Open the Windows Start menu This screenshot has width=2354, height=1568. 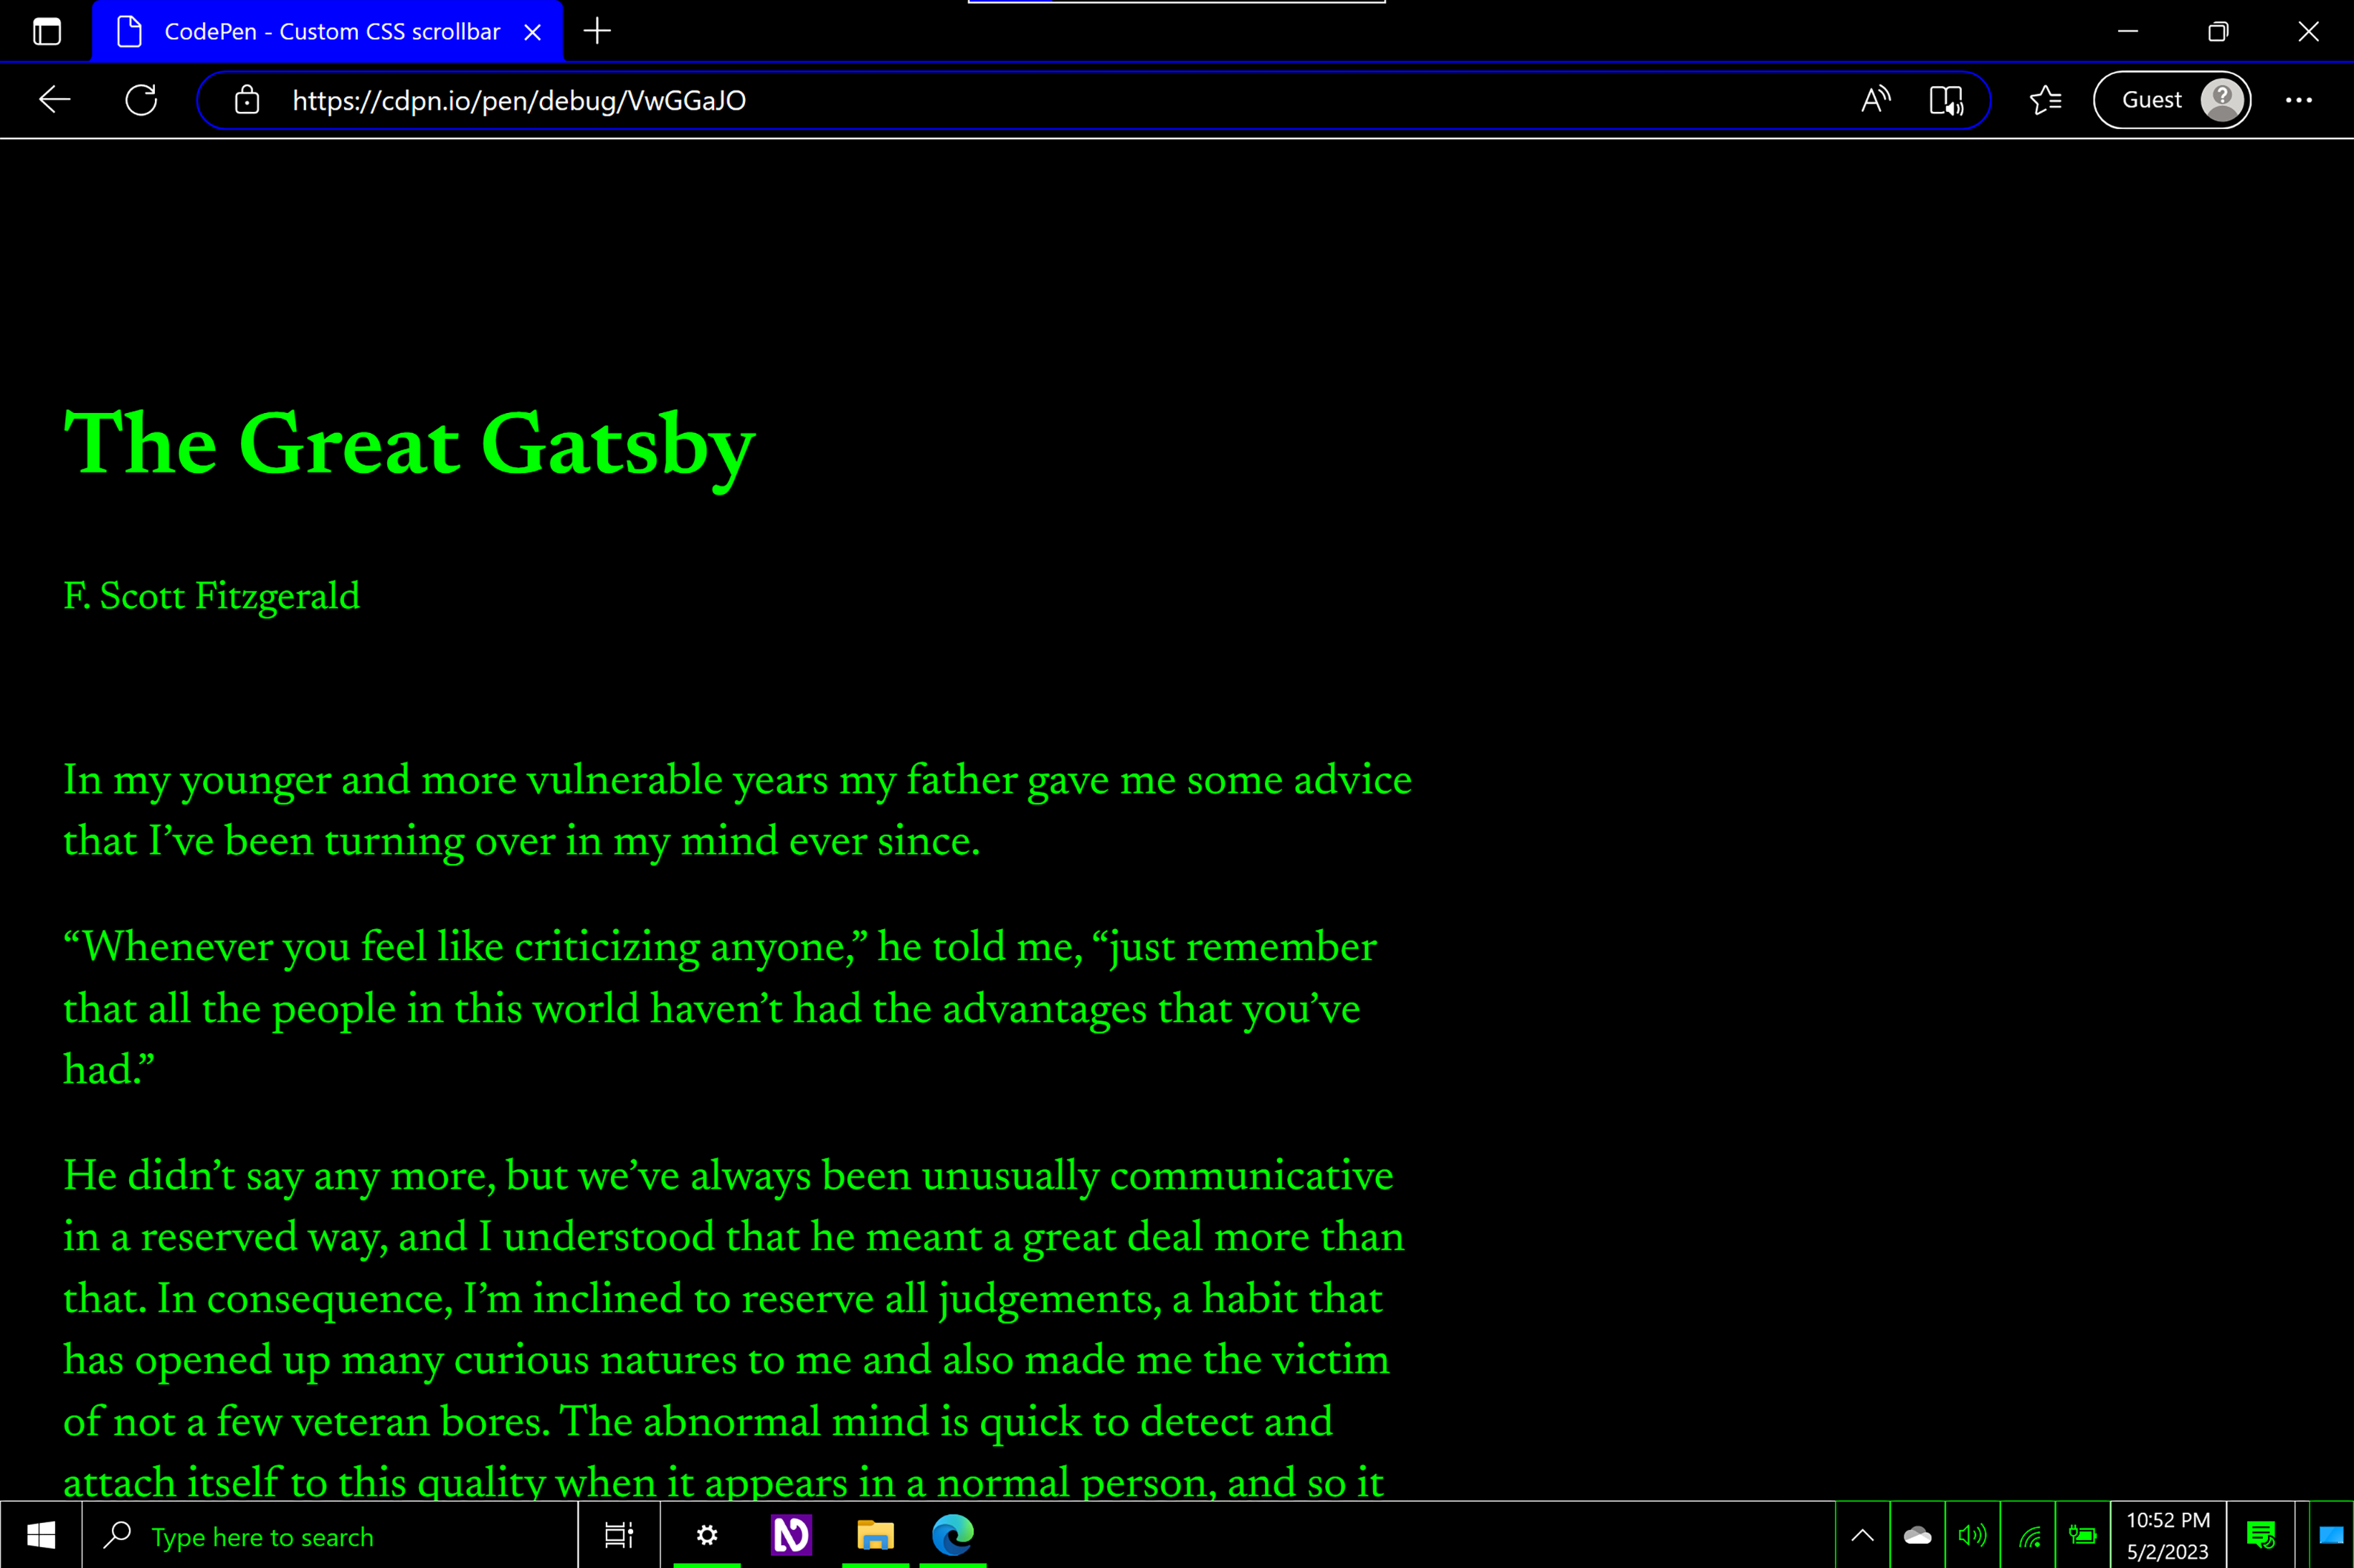tap(41, 1535)
